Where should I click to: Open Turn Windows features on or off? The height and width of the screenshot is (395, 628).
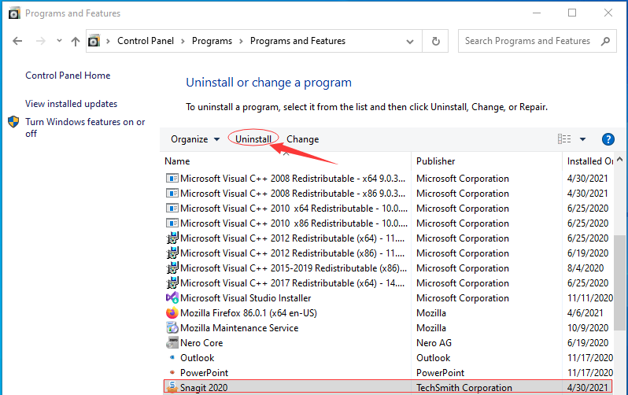click(x=85, y=127)
